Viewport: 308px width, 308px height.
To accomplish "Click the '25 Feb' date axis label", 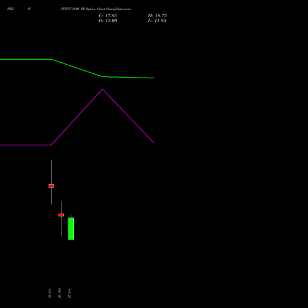I will (x=50, y=293).
